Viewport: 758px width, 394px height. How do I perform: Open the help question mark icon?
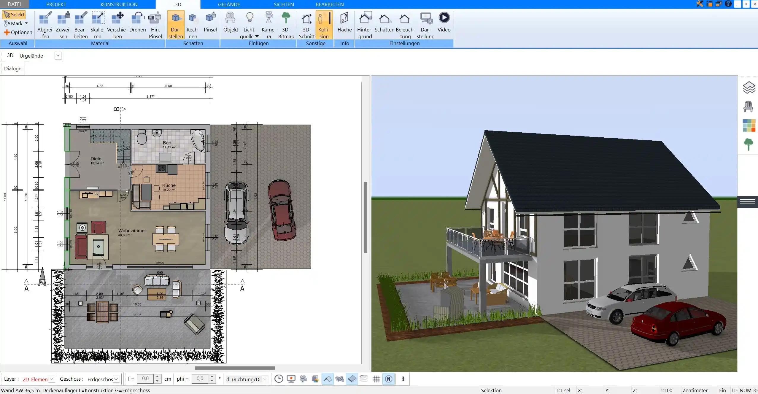pos(728,4)
